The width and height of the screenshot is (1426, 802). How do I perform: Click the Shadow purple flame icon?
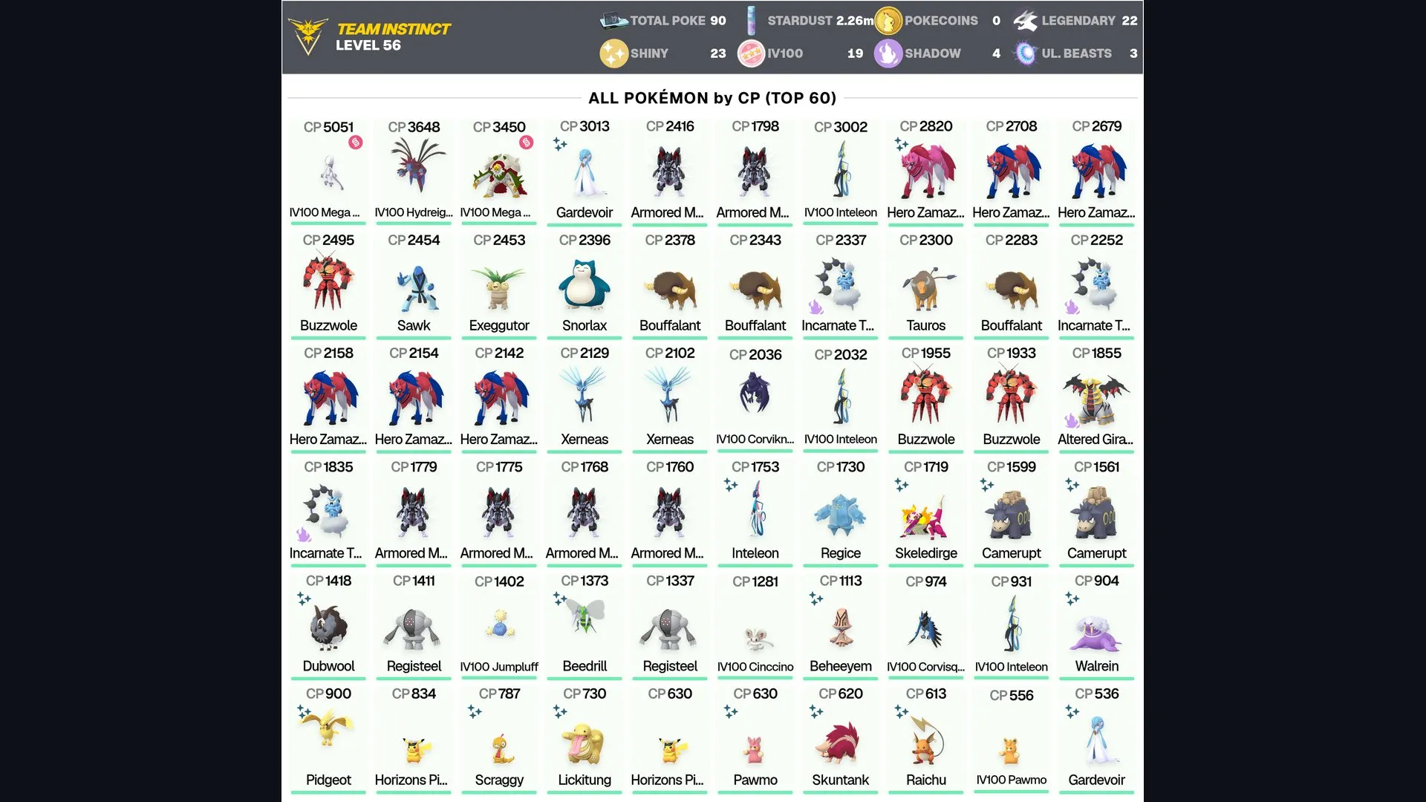888,53
